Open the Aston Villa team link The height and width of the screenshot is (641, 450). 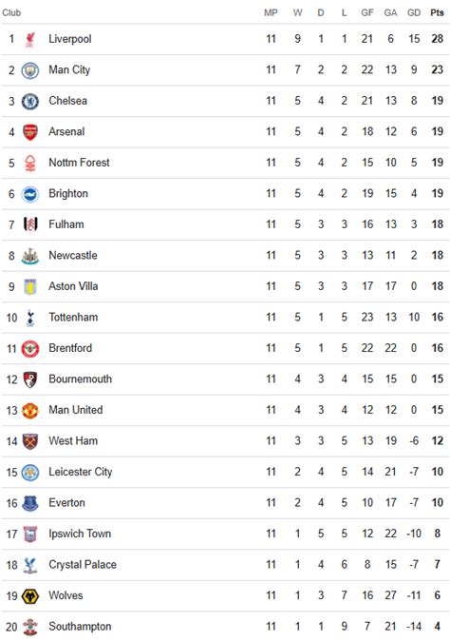[73, 286]
